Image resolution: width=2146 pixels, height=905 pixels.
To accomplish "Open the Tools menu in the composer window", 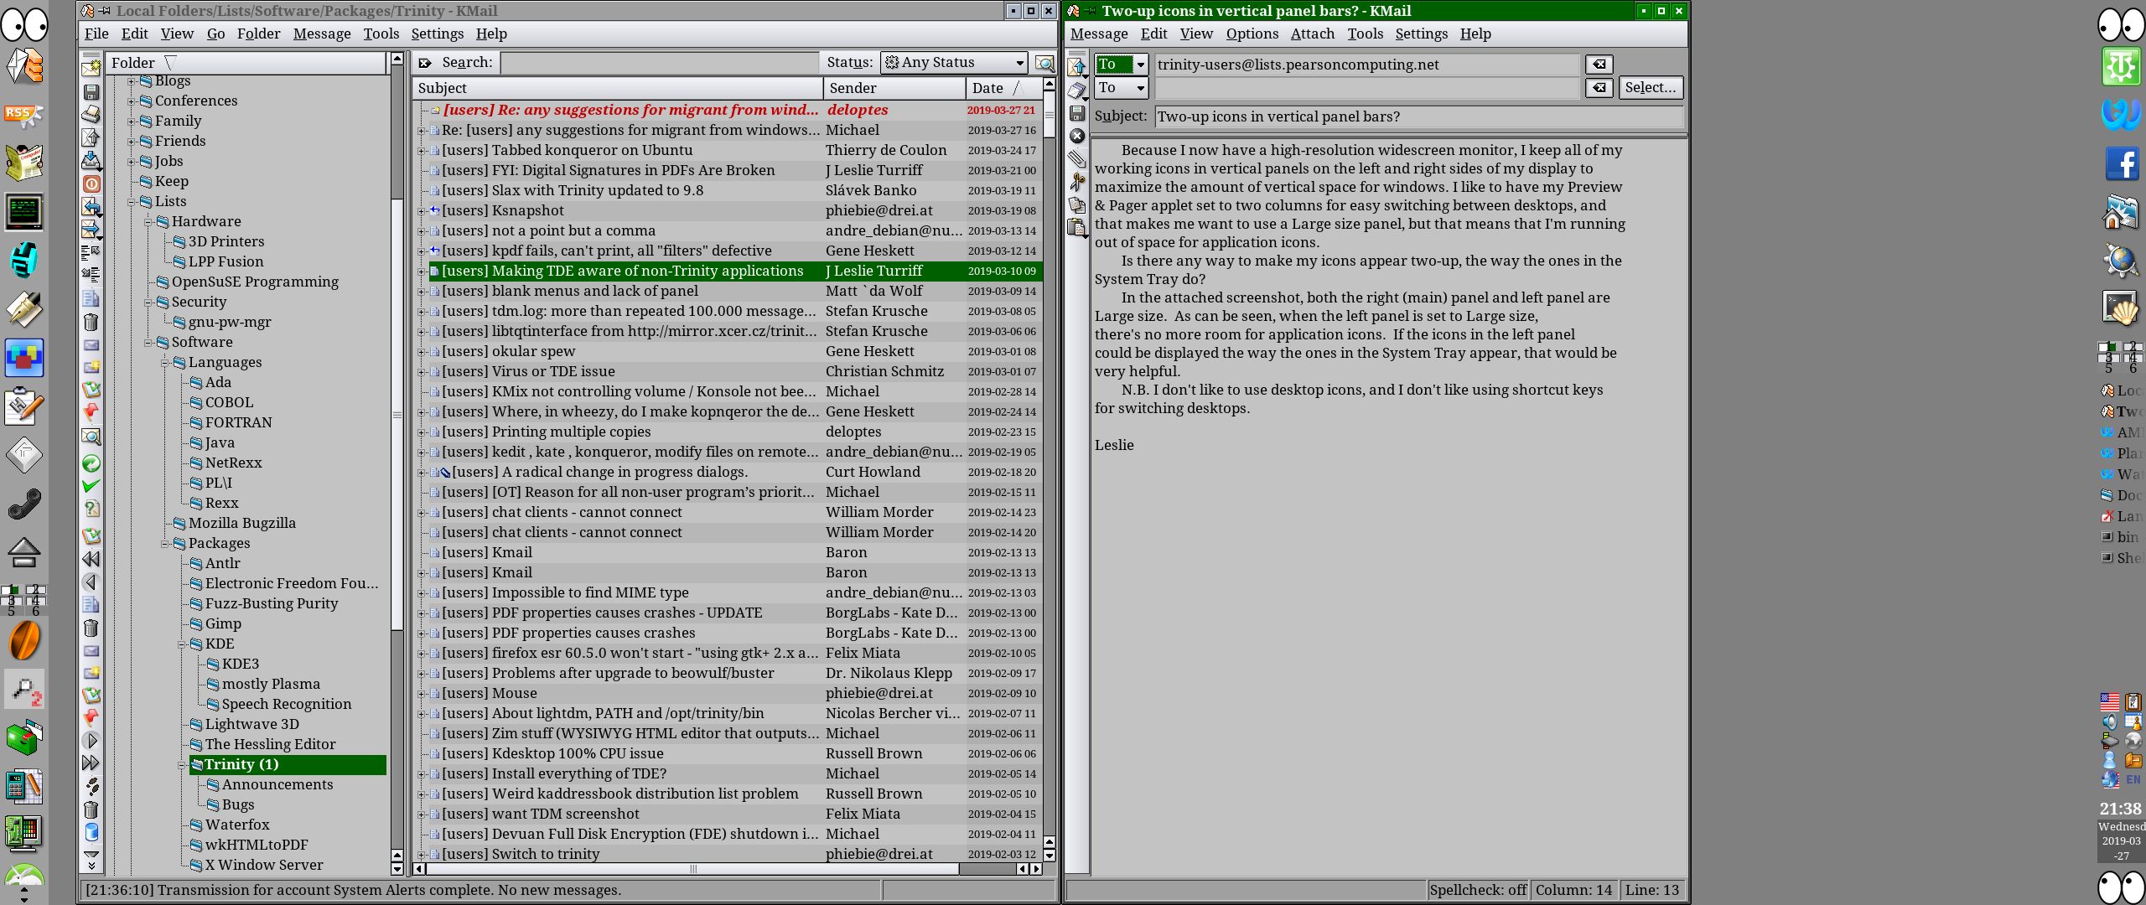I will [x=1365, y=34].
